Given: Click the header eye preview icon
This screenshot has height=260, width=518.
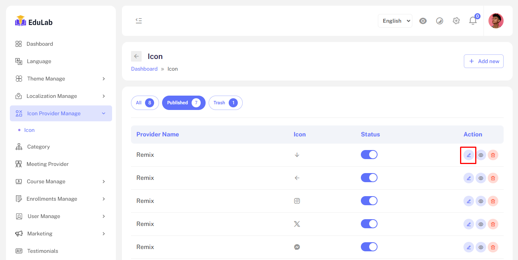Looking at the screenshot, I should [423, 21].
